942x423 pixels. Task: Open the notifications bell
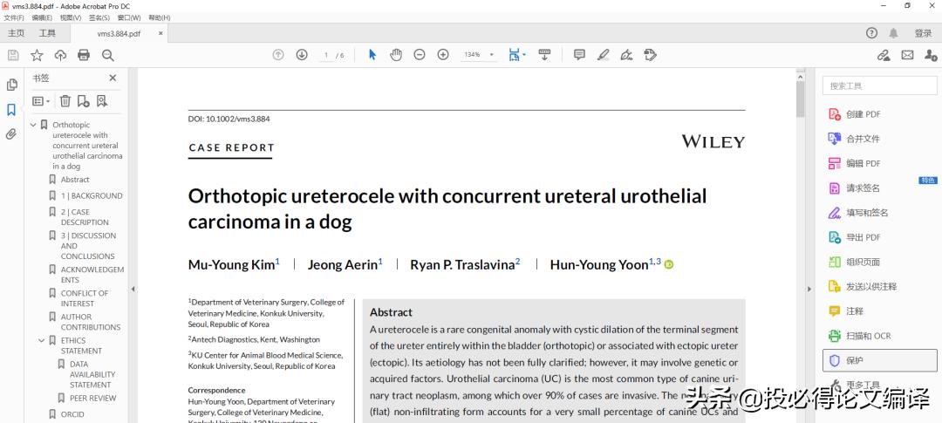click(x=894, y=33)
